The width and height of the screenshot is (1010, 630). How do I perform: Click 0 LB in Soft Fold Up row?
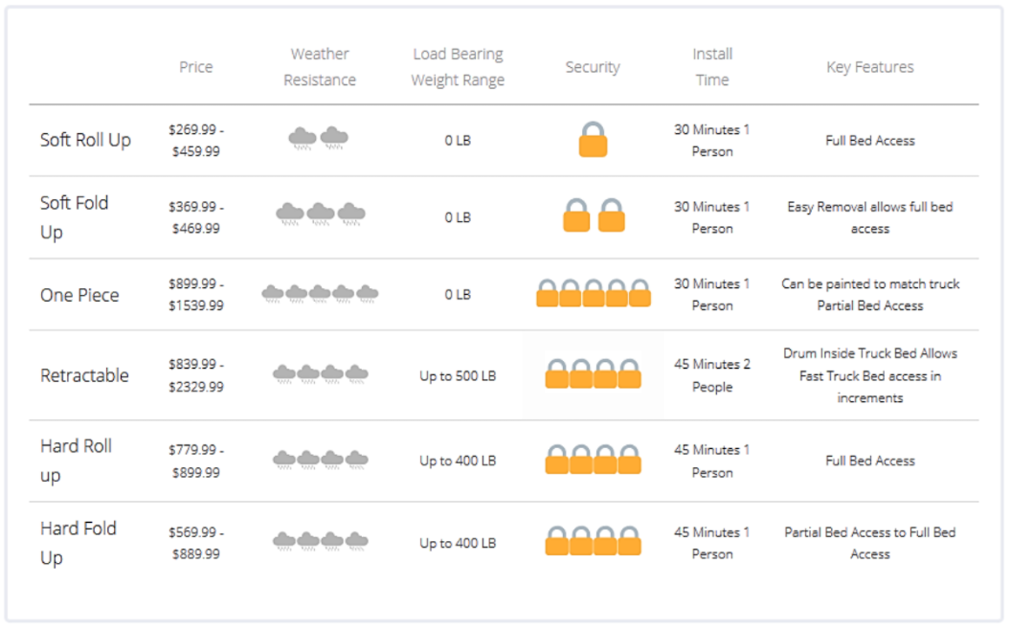(x=458, y=217)
